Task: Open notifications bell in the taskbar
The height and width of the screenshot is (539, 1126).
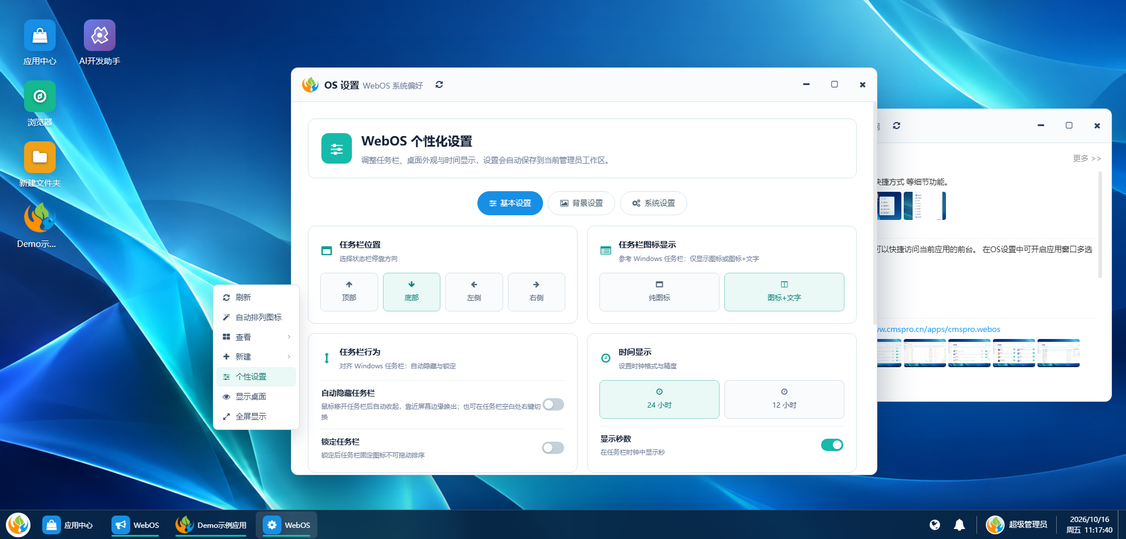Action: pos(959,525)
